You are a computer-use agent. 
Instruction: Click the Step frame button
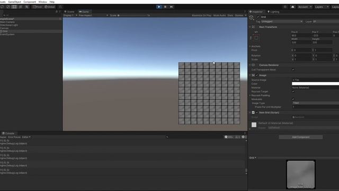pyautogui.click(x=172, y=7)
